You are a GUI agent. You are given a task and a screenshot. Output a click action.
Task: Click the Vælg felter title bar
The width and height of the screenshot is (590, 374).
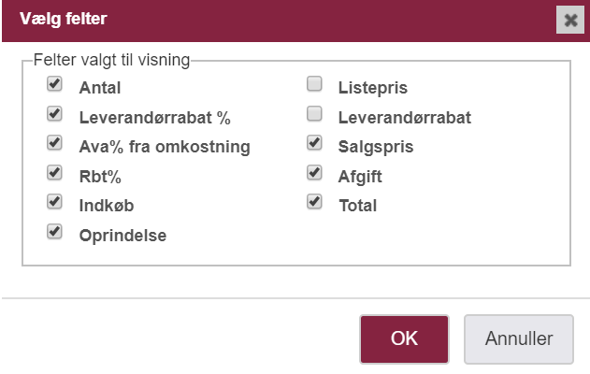tap(280, 20)
